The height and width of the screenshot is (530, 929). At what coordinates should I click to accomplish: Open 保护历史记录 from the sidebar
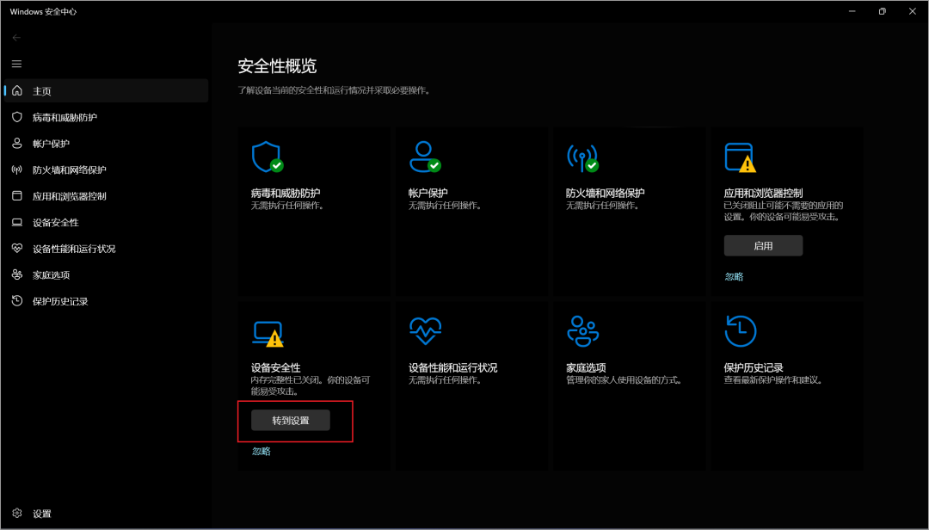pos(106,301)
